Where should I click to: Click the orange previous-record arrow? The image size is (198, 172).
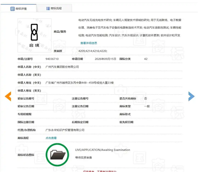[x=8, y=96]
